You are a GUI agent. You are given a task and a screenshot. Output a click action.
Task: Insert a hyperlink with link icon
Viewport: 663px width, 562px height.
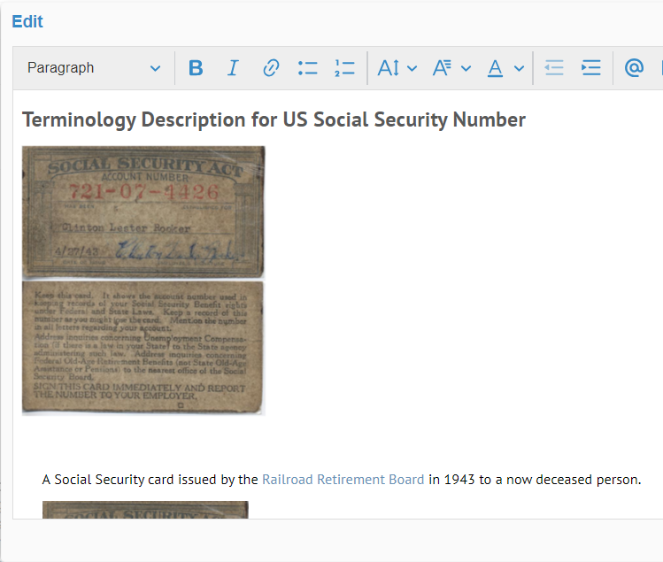[x=271, y=68]
